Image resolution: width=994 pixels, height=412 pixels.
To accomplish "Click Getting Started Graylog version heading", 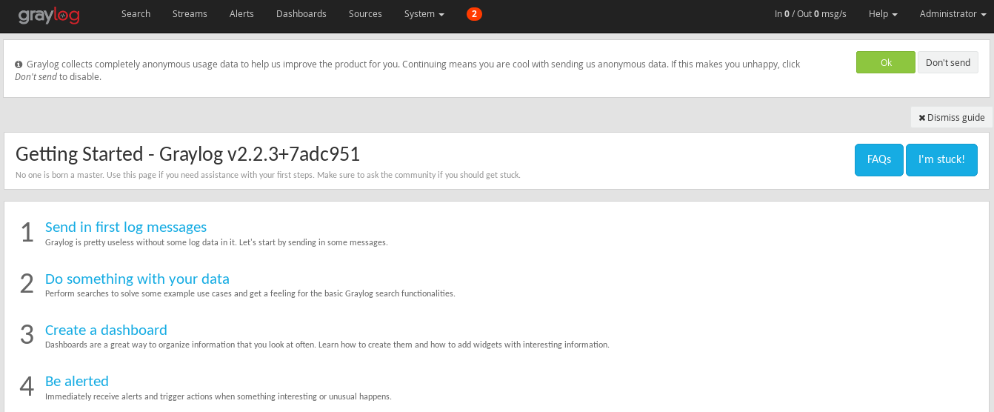I will pyautogui.click(x=187, y=154).
